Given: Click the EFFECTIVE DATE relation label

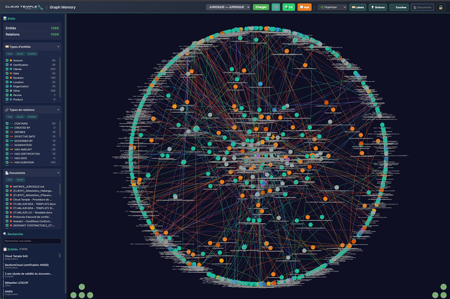Looking at the screenshot, I should [25, 136].
